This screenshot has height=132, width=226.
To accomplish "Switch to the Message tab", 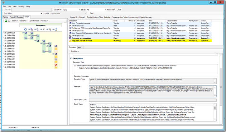I will [20, 17].
